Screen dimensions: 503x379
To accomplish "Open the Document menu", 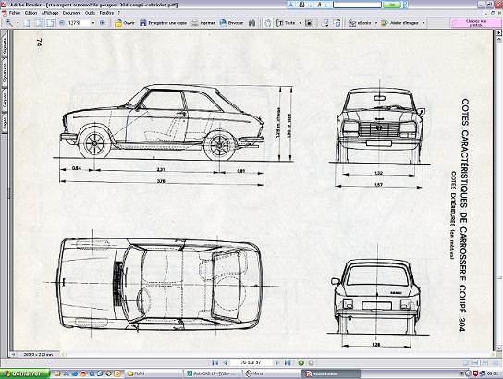I will pos(71,13).
